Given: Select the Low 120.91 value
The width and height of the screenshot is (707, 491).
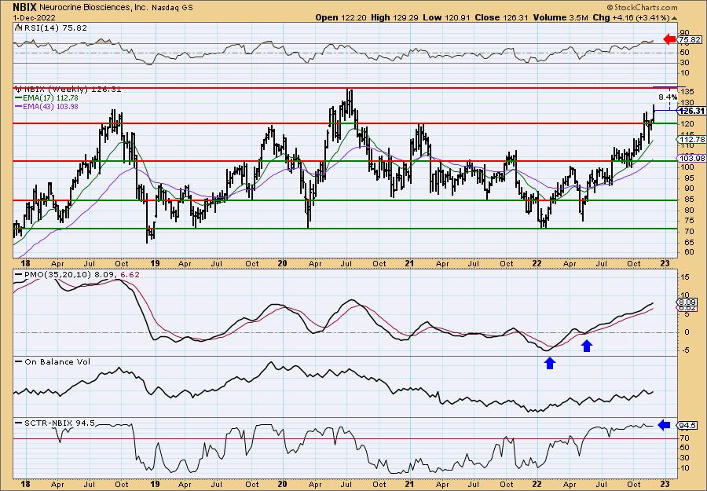Looking at the screenshot, I should (446, 17).
